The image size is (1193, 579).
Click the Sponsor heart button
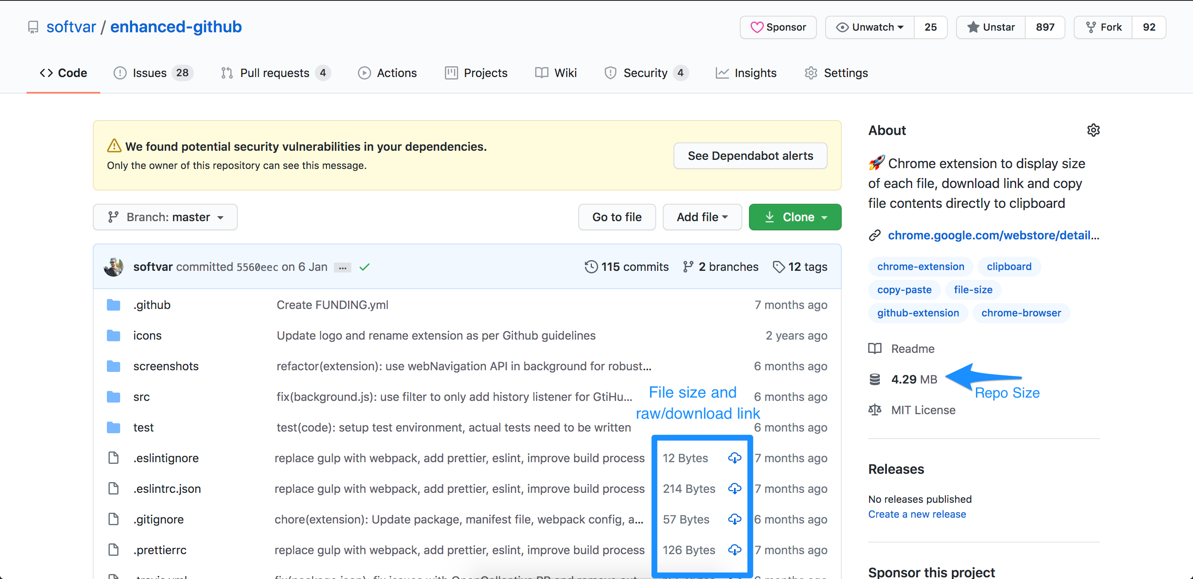pyautogui.click(x=778, y=27)
